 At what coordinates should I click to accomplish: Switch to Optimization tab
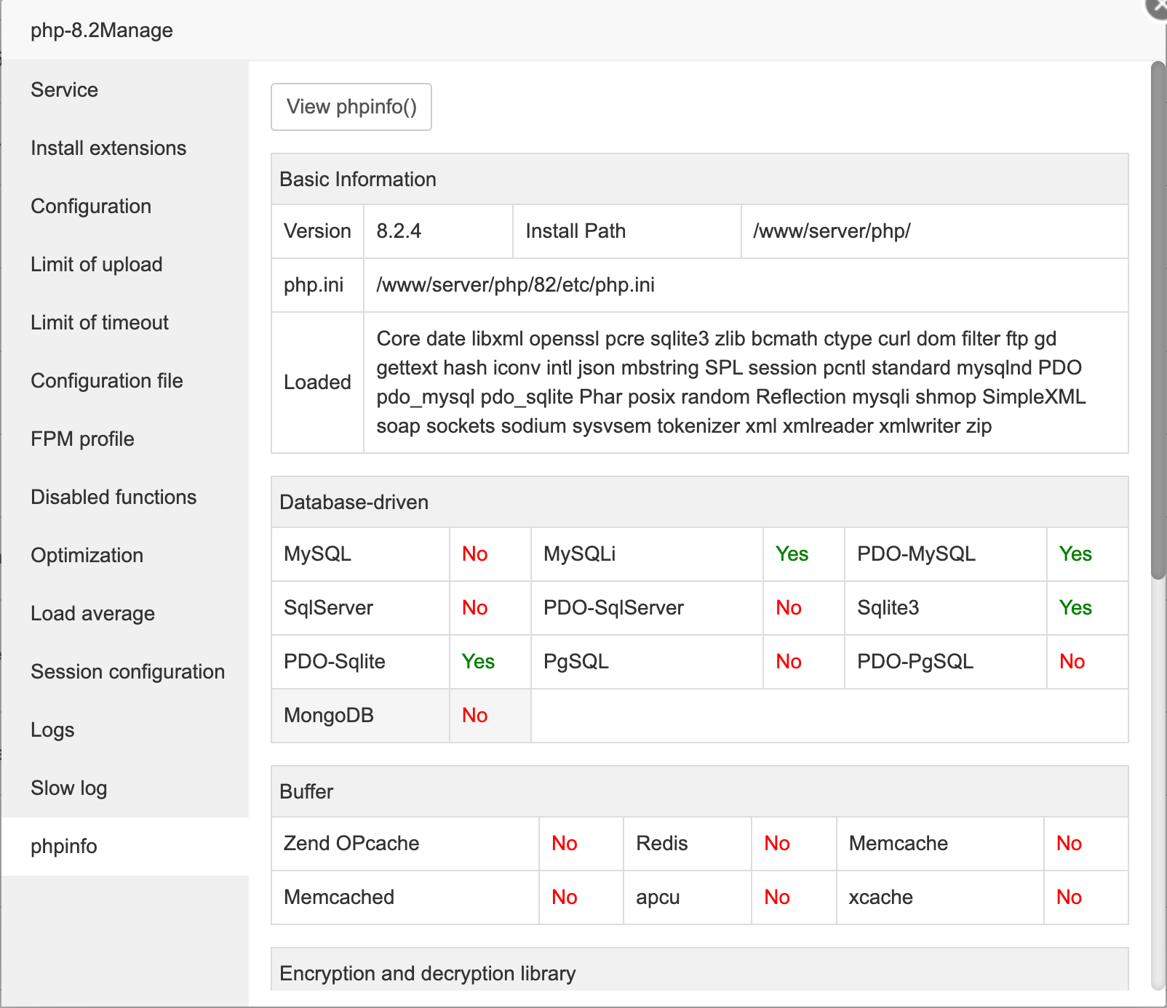tap(87, 555)
